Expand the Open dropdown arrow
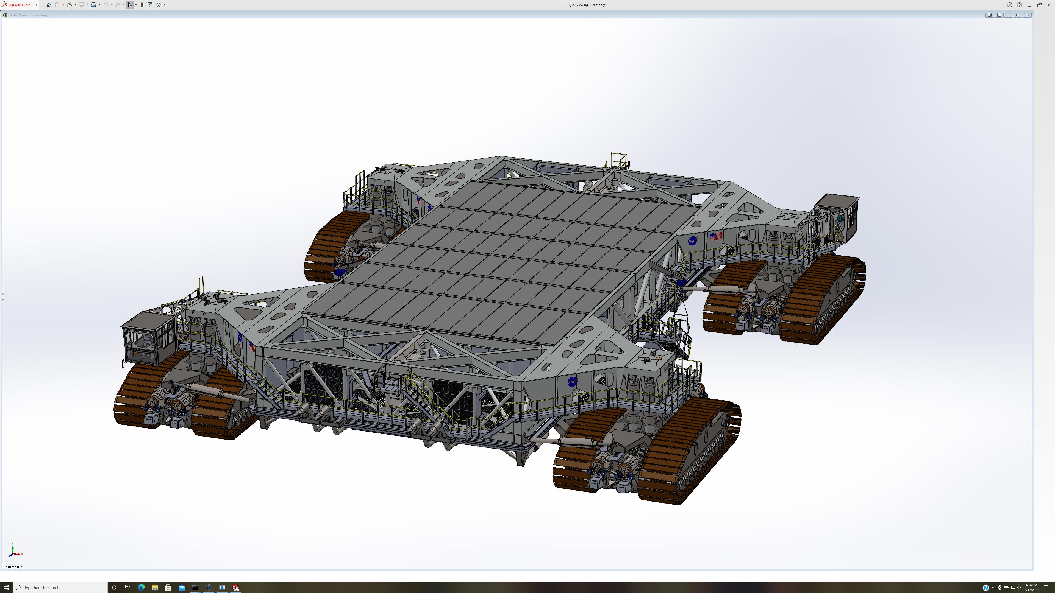This screenshot has width=1055, height=593. pyautogui.click(x=75, y=5)
